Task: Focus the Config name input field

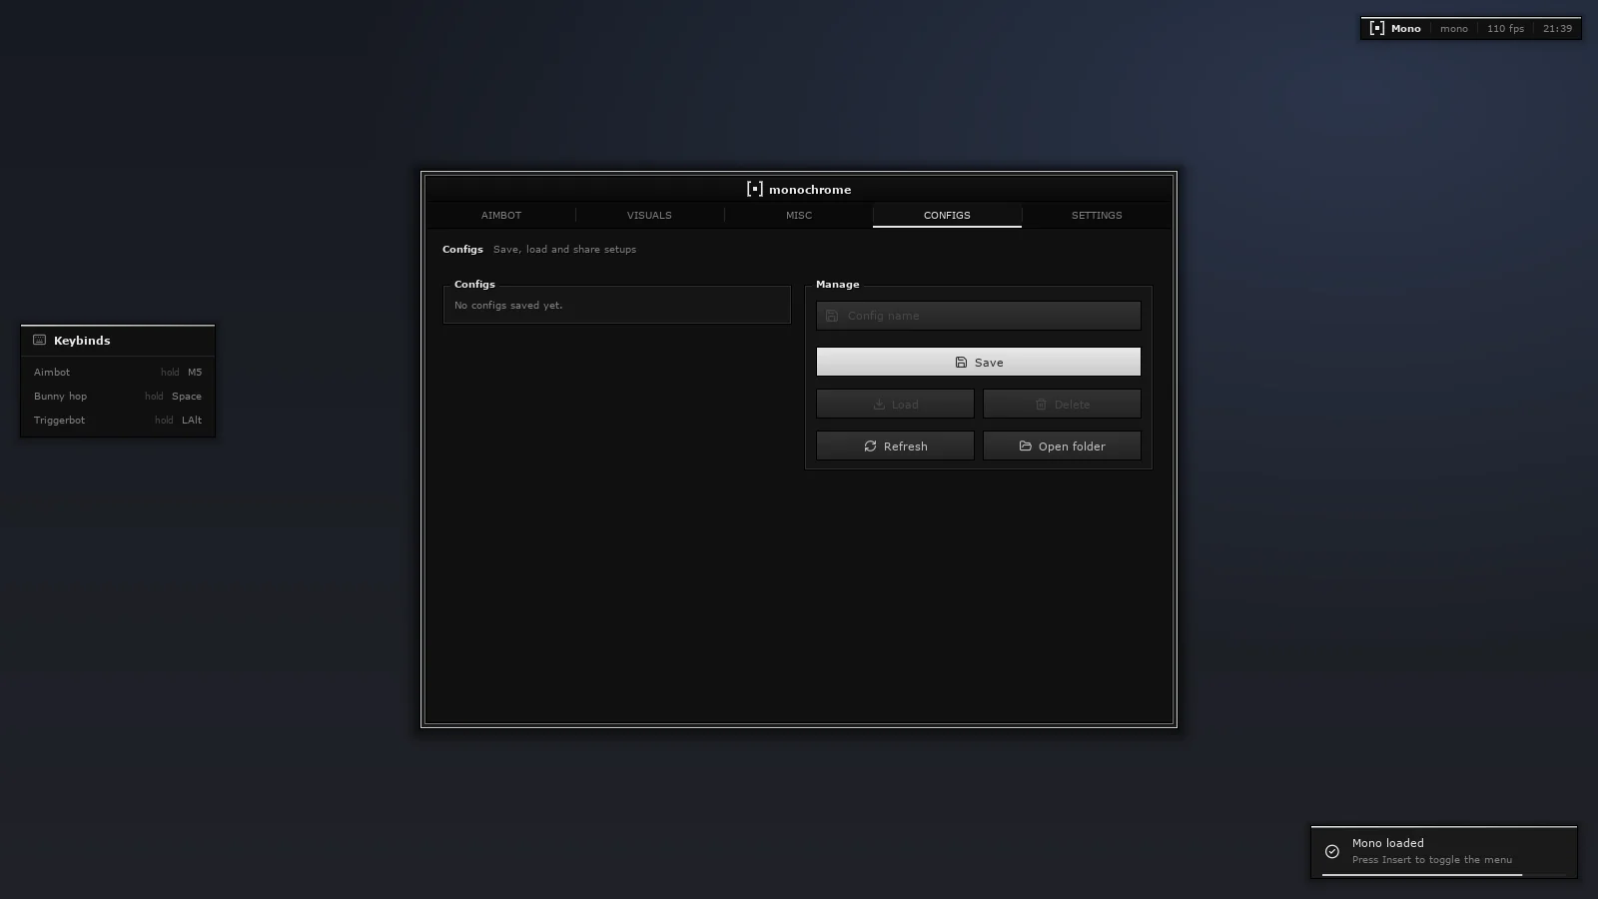Action: click(979, 316)
